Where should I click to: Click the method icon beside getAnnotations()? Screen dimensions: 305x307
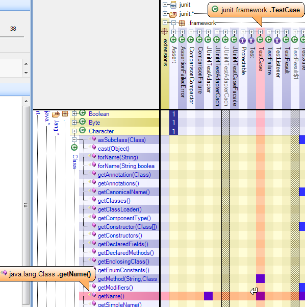(x=93, y=182)
